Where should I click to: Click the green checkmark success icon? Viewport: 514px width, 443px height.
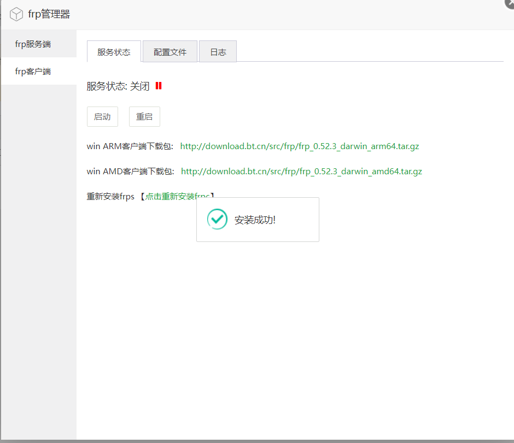pyautogui.click(x=217, y=219)
